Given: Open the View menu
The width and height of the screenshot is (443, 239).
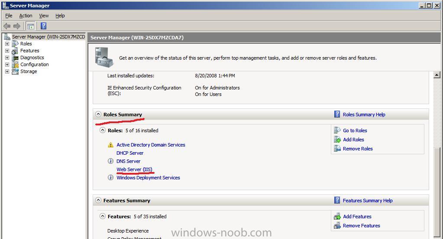Looking at the screenshot, I should pos(44,16).
